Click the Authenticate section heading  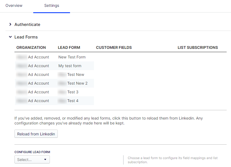[27, 25]
